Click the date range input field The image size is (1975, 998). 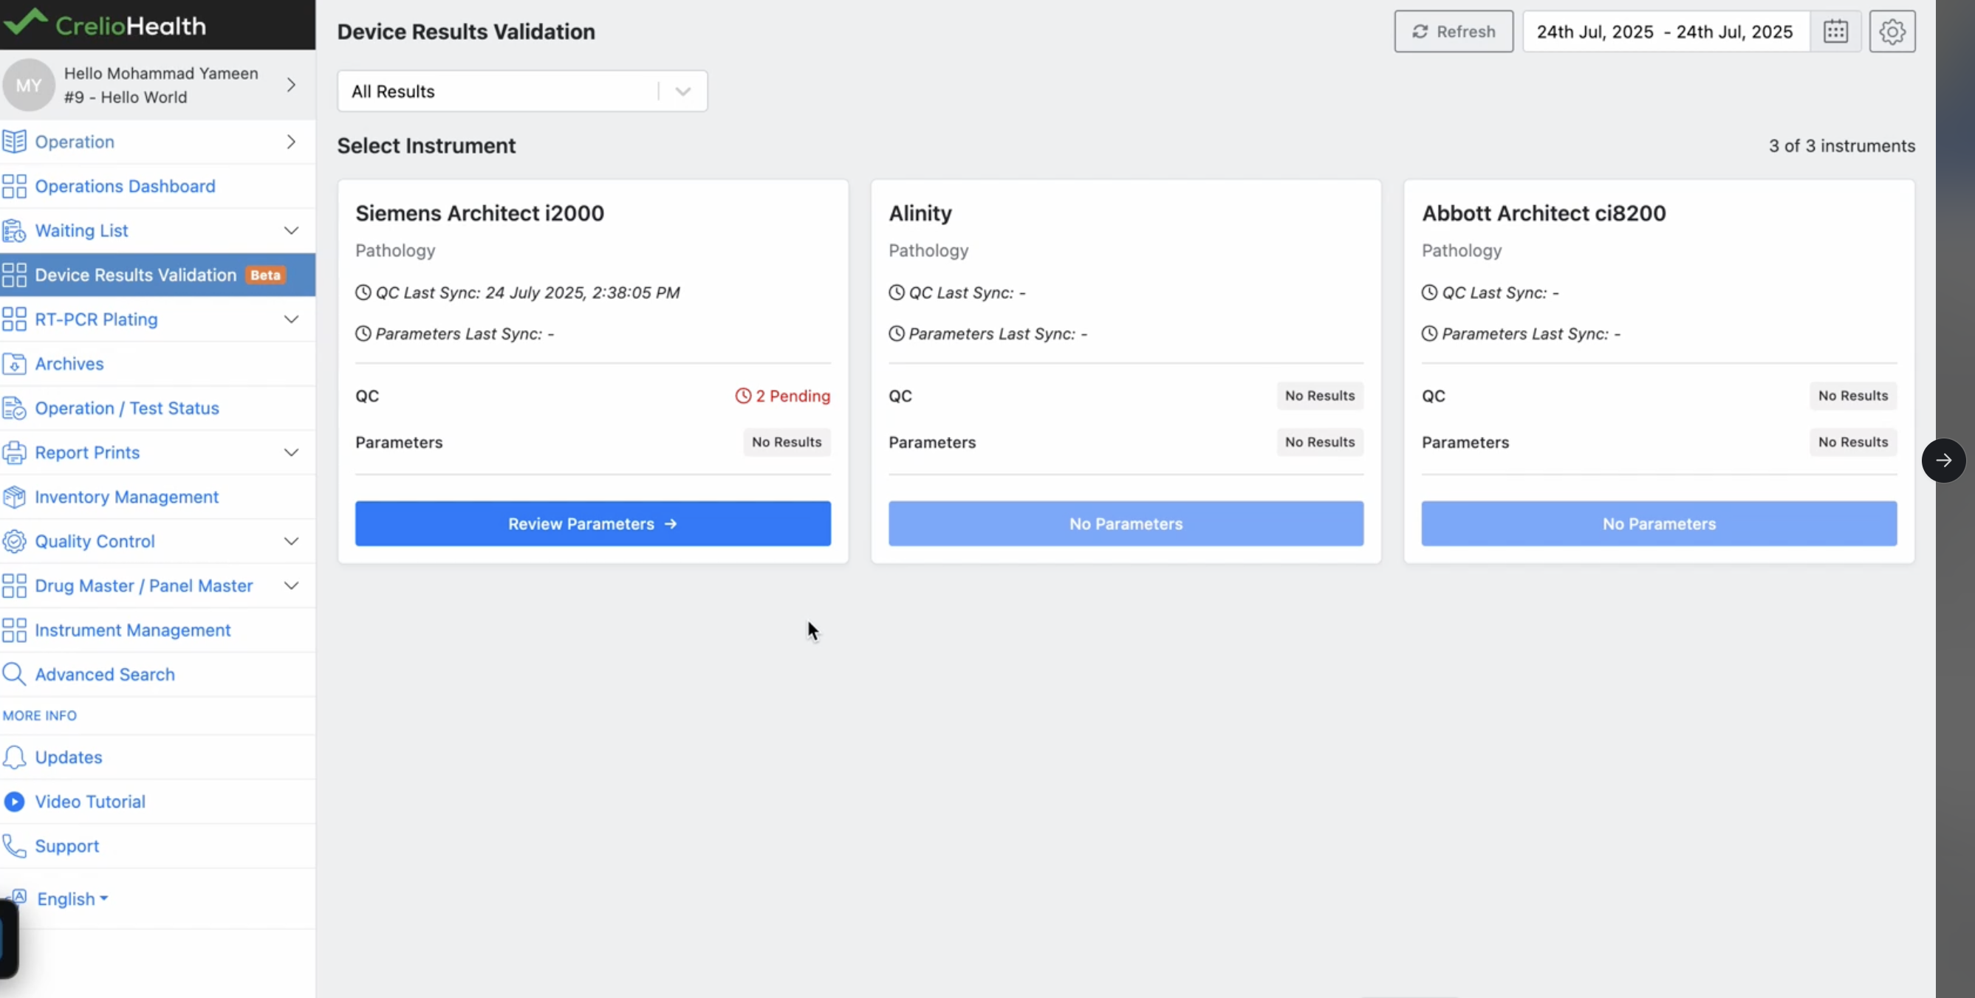click(x=1666, y=32)
